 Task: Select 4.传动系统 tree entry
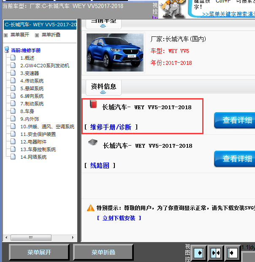[x=32, y=81]
